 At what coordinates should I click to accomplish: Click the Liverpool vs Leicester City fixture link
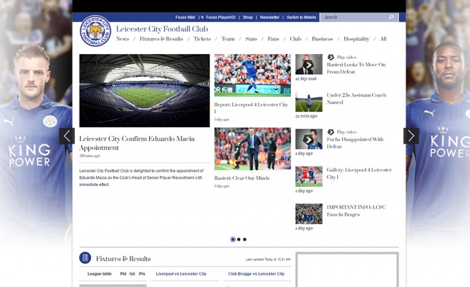[x=181, y=274]
